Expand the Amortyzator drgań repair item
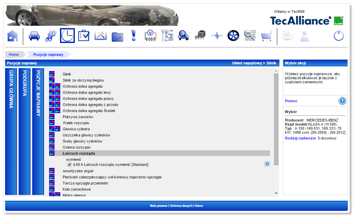The width and height of the screenshot is (356, 219). [78, 171]
